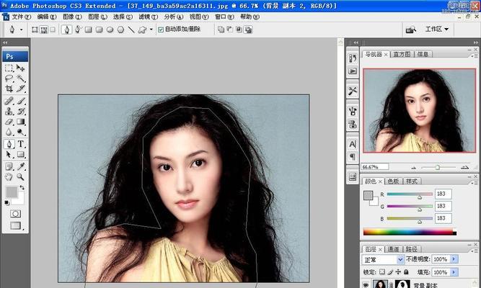The image size is (481, 288).
Task: Click the color spectrum ramp bar
Action: pyautogui.click(x=410, y=232)
